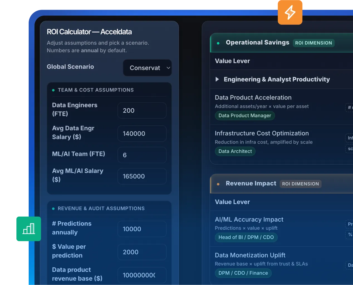353x285 pixels.
Task: Open the Global Scenario dropdown
Action: [147, 68]
